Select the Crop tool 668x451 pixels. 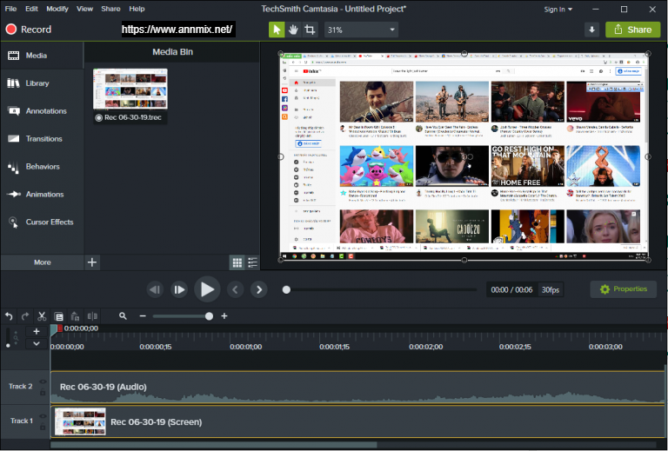(310, 30)
